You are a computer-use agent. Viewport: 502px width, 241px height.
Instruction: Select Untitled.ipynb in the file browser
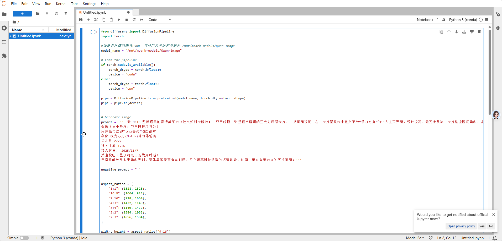point(30,36)
